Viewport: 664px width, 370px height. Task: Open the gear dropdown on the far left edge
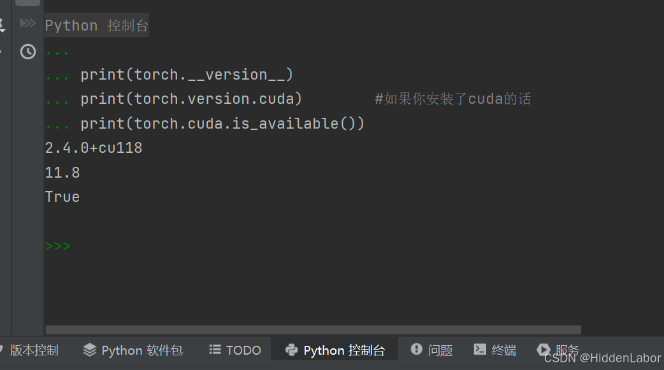(2, 25)
